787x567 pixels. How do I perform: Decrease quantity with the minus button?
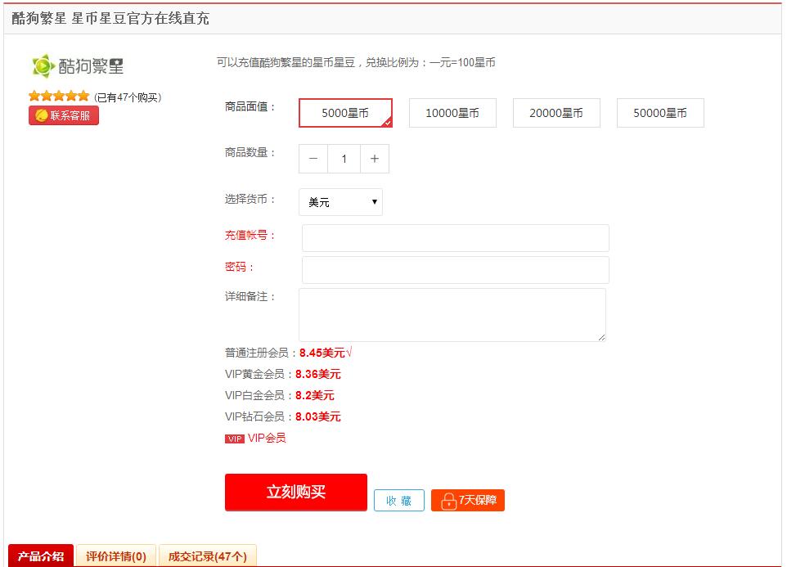[313, 159]
